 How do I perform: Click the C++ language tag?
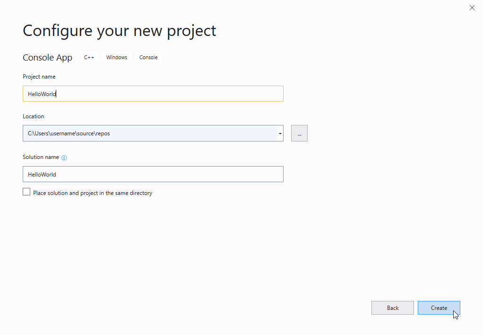[89, 57]
